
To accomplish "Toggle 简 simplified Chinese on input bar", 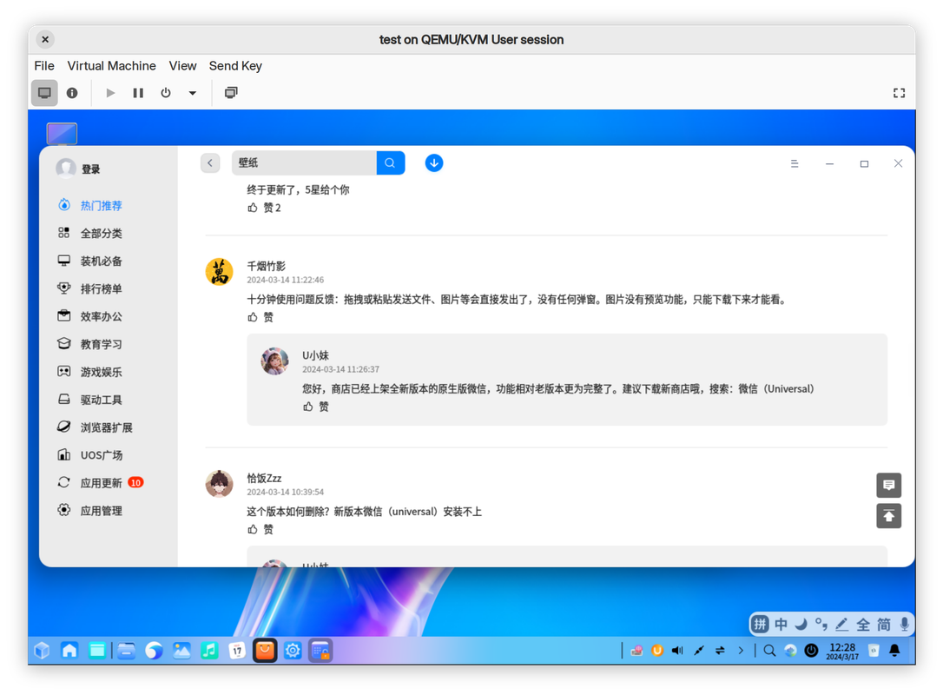I will (x=883, y=625).
